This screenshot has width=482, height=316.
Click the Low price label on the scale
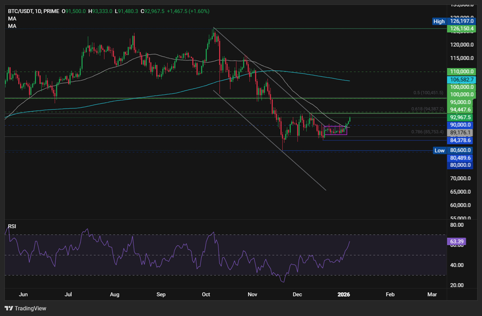click(439, 150)
